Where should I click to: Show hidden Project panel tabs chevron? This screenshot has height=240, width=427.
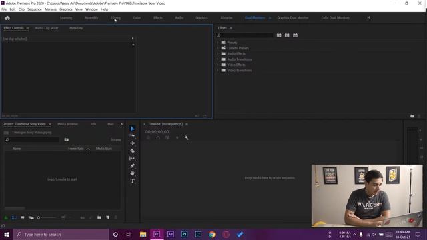(122, 124)
